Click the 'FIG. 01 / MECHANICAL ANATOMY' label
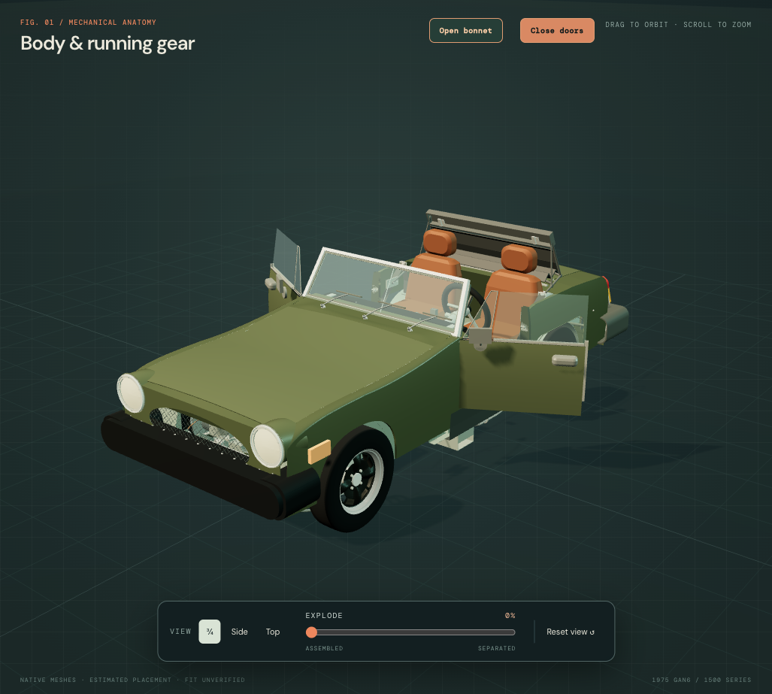772x694 pixels. coord(88,22)
